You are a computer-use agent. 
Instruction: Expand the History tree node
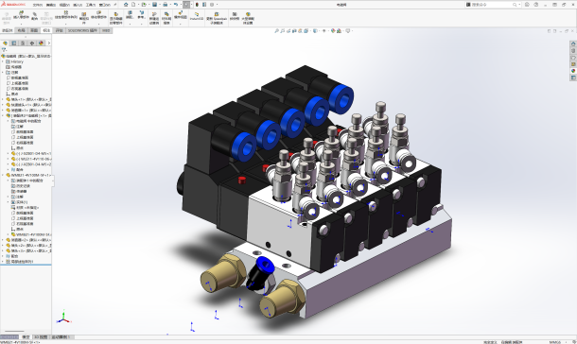tap(3, 61)
